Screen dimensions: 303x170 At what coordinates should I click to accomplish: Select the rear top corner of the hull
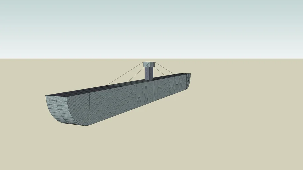pyautogui.click(x=190, y=74)
